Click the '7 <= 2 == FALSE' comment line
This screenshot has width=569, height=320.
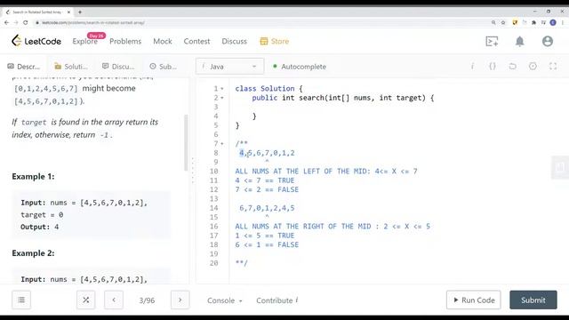click(267, 189)
